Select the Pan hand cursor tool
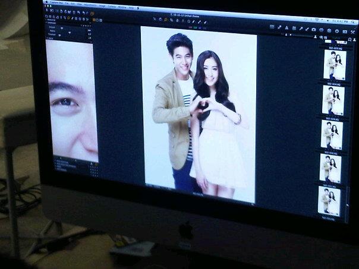359x269 pixels. click(x=160, y=20)
